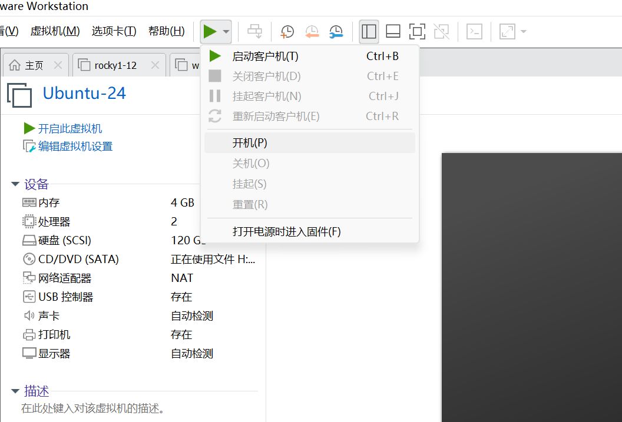Click the stretch guest display icon
This screenshot has height=422, width=622.
[x=507, y=31]
